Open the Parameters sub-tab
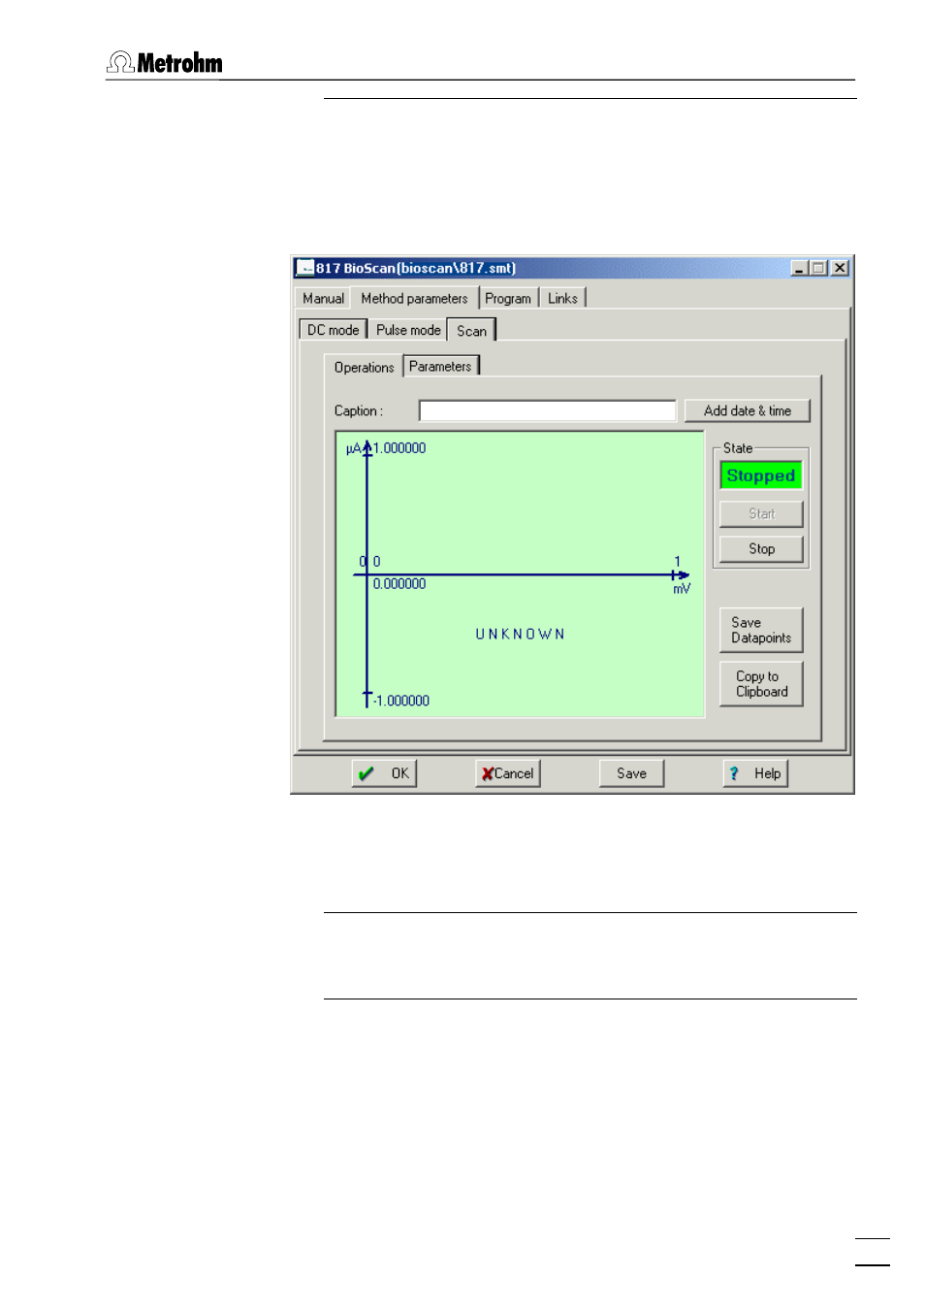 pyautogui.click(x=440, y=366)
